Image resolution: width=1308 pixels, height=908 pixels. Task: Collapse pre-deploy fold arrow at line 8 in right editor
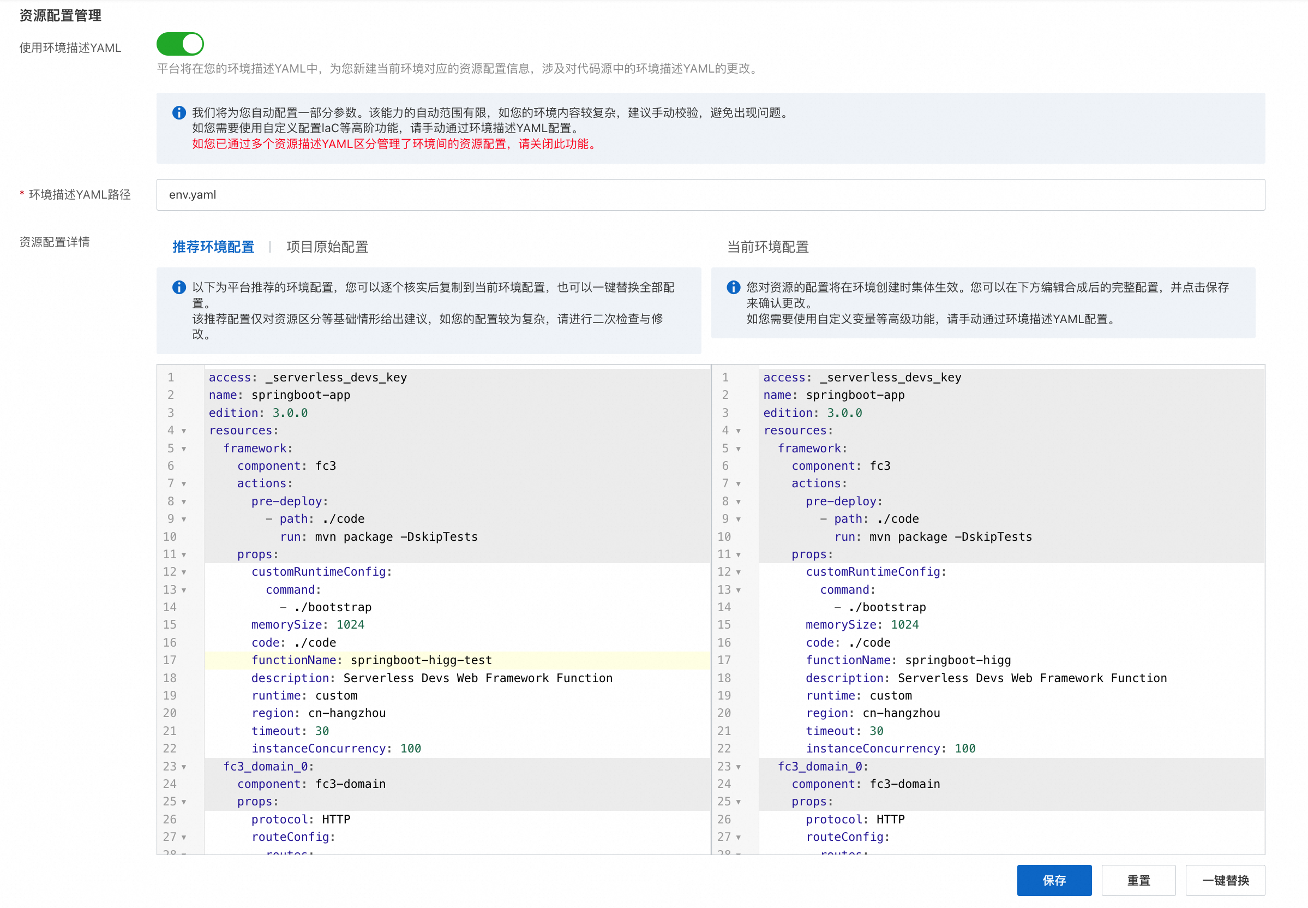pyautogui.click(x=738, y=502)
